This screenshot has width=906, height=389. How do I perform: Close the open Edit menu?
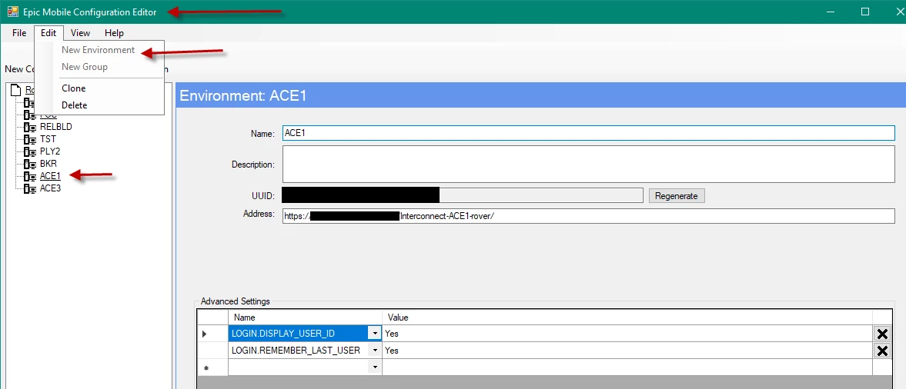pyautogui.click(x=48, y=33)
